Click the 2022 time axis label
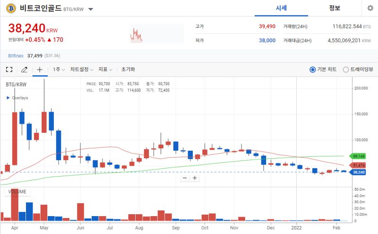 [x=296, y=228]
